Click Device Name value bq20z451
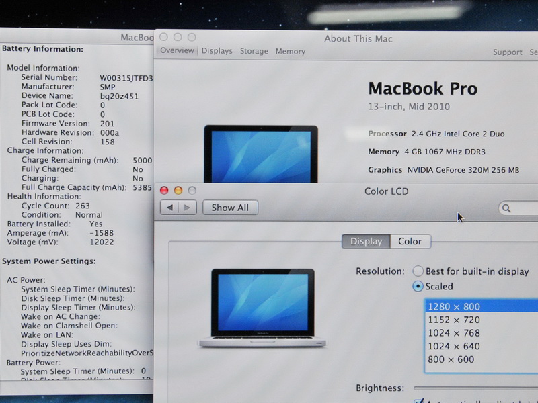The width and height of the screenshot is (538, 403). (120, 96)
